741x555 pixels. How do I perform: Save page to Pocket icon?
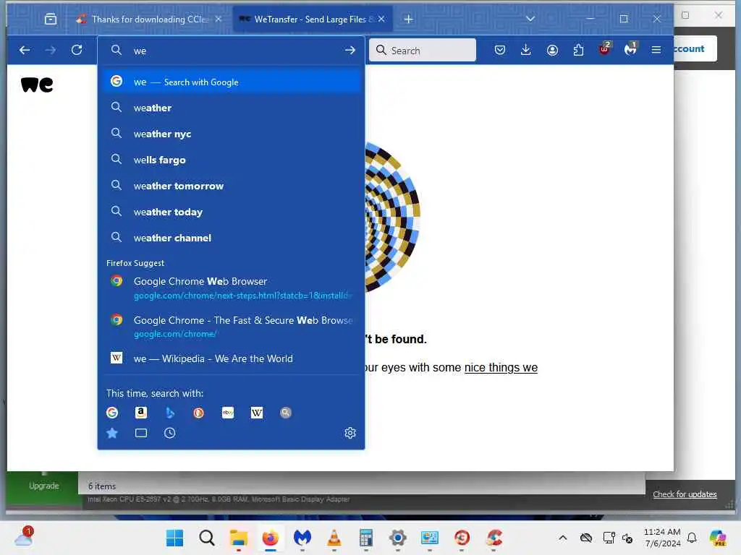(x=500, y=50)
